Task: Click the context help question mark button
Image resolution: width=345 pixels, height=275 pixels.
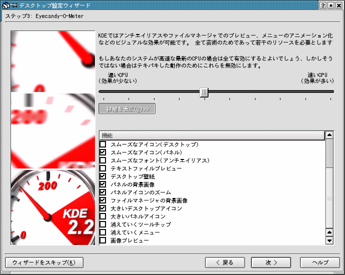Action: click(322, 5)
